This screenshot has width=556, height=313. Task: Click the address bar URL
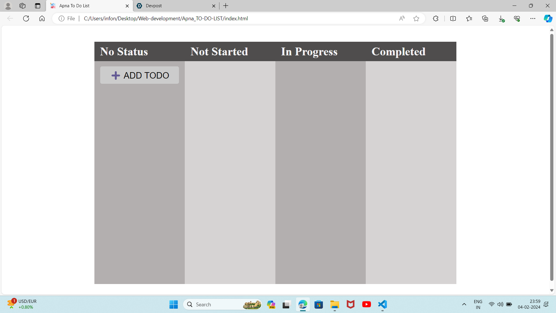click(166, 19)
